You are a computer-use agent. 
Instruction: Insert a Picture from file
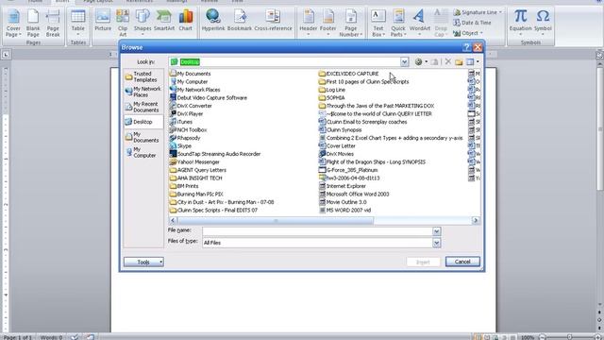103,21
